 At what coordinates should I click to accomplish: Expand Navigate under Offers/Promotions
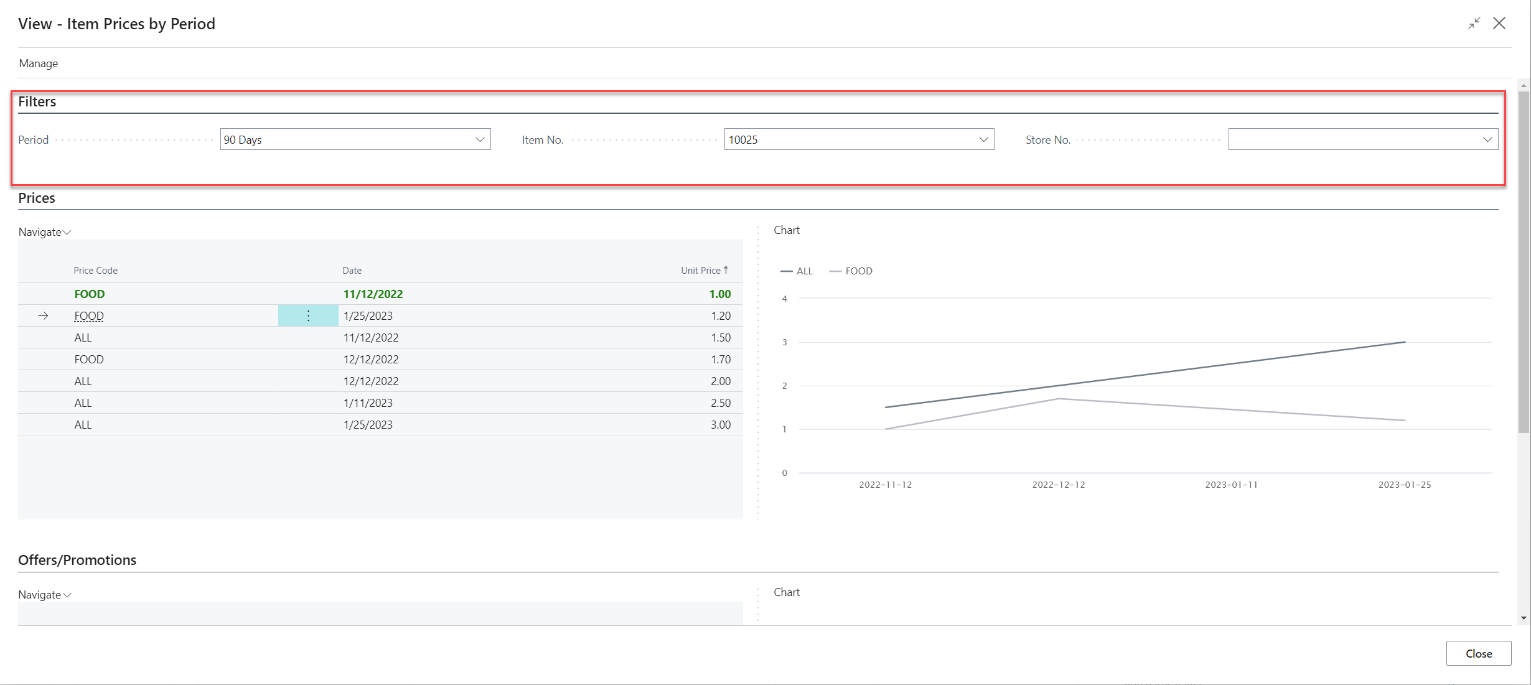click(45, 595)
